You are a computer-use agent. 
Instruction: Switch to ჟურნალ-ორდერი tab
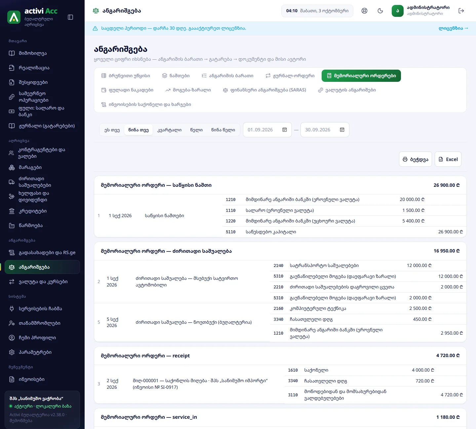[290, 76]
